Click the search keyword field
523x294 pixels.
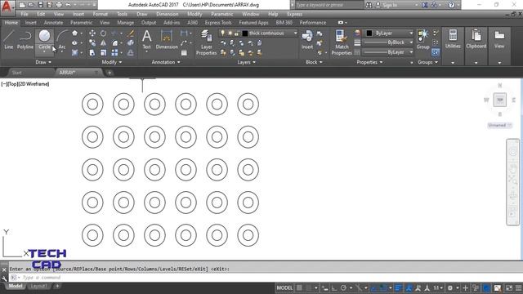pos(329,5)
